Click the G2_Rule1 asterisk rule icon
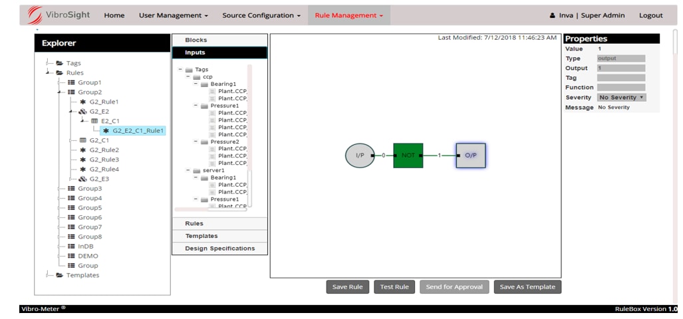683x319 pixels. tap(83, 102)
